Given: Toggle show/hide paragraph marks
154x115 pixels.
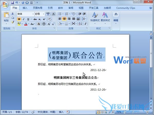Looking at the screenshot, I should click(x=85, y=24).
